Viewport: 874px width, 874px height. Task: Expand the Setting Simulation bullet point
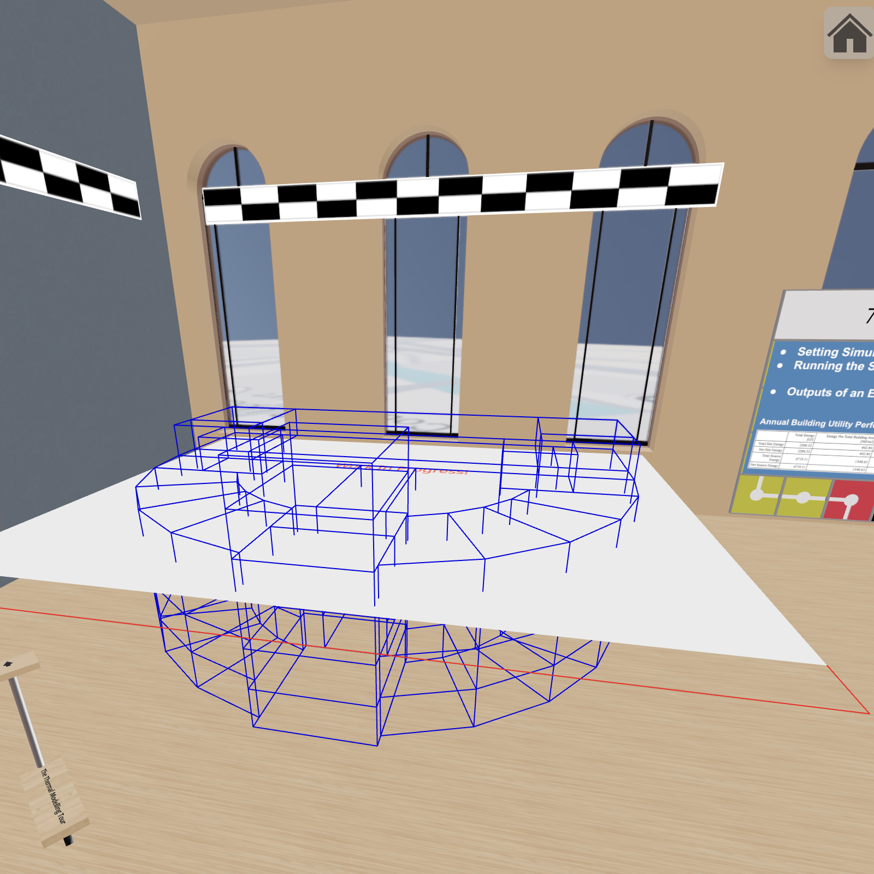tap(830, 352)
